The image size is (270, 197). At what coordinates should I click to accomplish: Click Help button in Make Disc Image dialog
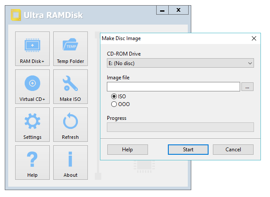pos(128,150)
